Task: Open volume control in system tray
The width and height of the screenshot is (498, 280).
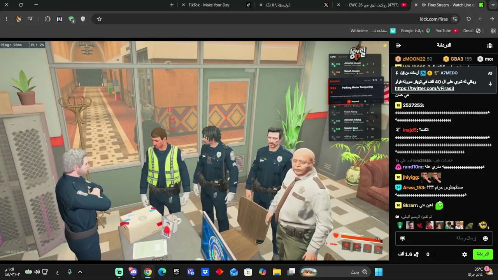Action: pos(37,272)
